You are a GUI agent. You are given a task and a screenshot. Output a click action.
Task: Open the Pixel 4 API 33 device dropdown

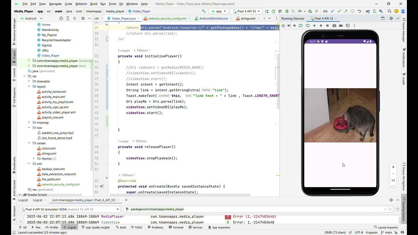(246, 11)
